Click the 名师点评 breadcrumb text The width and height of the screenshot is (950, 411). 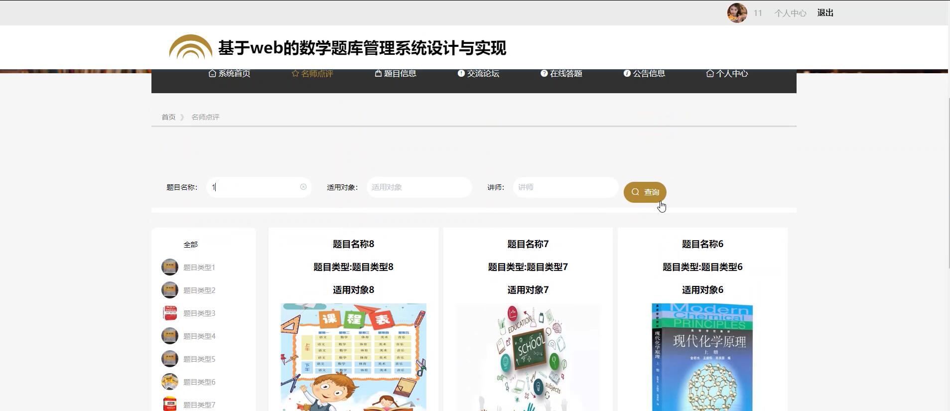205,117
